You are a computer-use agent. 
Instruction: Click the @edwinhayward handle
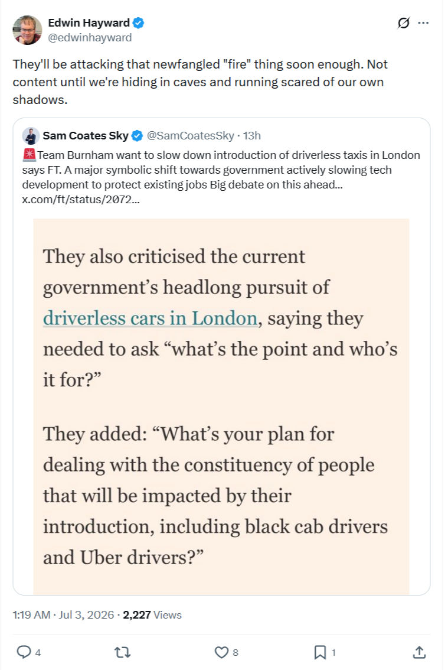(90, 38)
